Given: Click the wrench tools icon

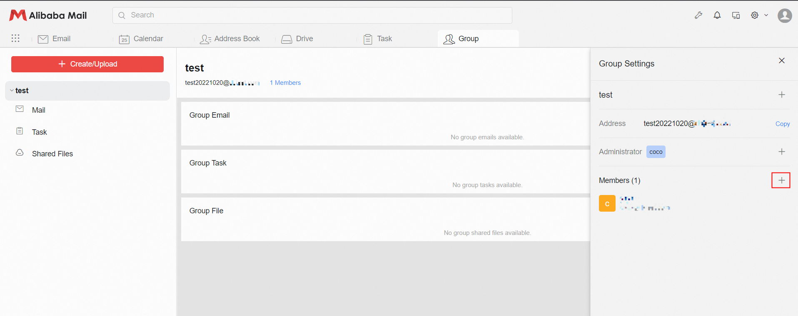Looking at the screenshot, I should click(x=698, y=15).
